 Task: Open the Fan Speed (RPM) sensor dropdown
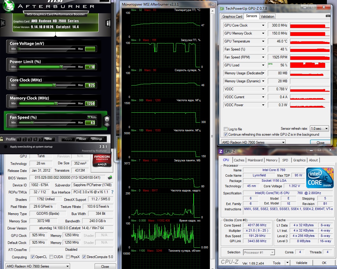pos(263,57)
